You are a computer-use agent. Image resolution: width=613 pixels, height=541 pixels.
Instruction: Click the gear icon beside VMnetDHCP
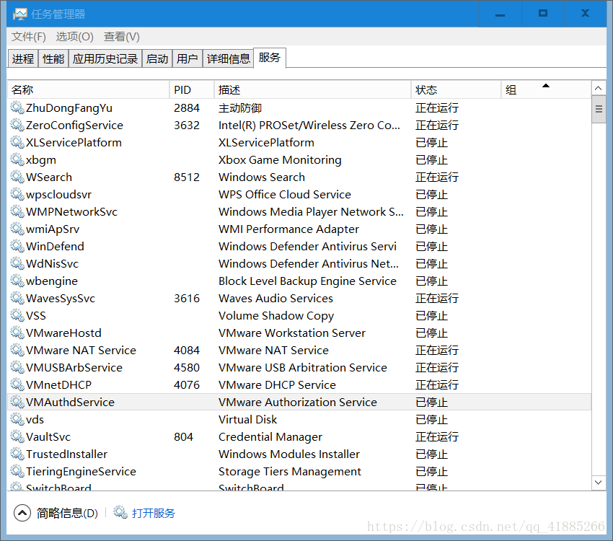pos(17,384)
